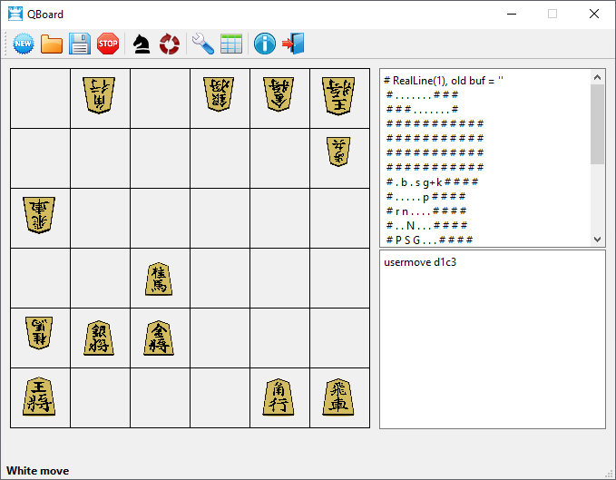Open settings with the wrench icon
Screen dimensions: 616x480
pos(203,44)
